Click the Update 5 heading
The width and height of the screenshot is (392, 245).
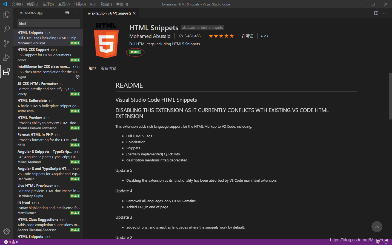124,170
